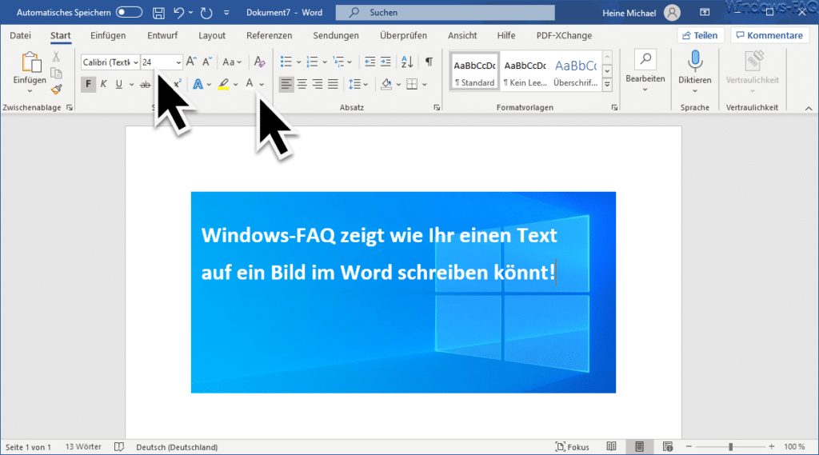The image size is (819, 455).
Task: Switch to the Layout tab
Action: point(212,35)
